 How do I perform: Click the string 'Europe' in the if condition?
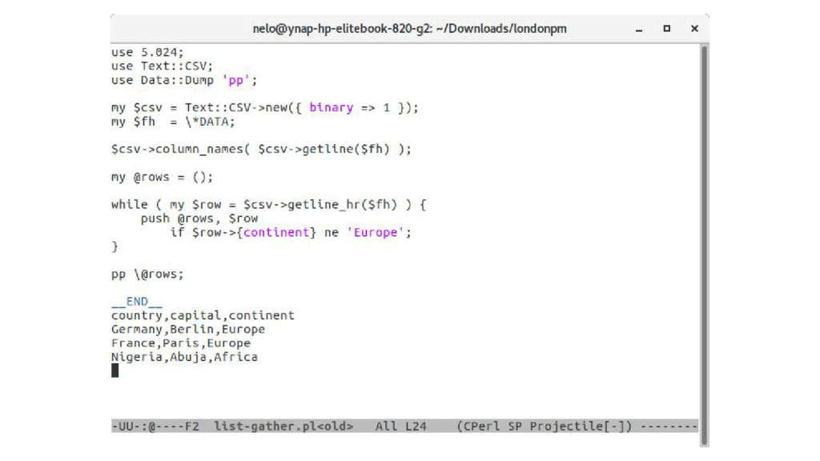point(376,233)
